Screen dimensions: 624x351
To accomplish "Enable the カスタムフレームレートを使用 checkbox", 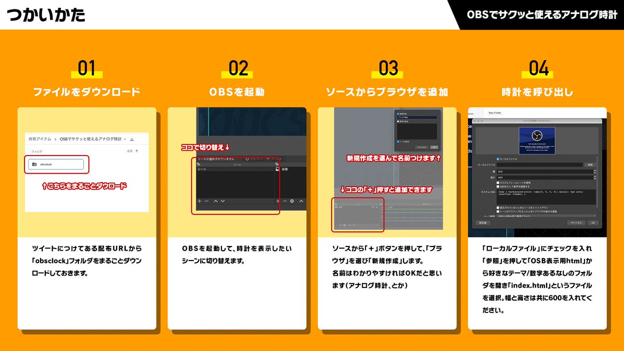I will tap(498, 183).
